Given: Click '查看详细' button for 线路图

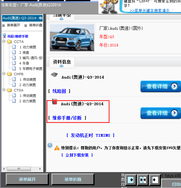Looking at the screenshot, I should click(x=161, y=86).
